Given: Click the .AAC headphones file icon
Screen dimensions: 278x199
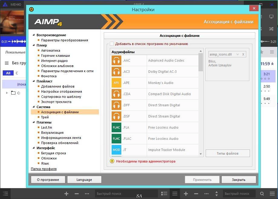Looking at the screenshot, I should click(x=116, y=61).
